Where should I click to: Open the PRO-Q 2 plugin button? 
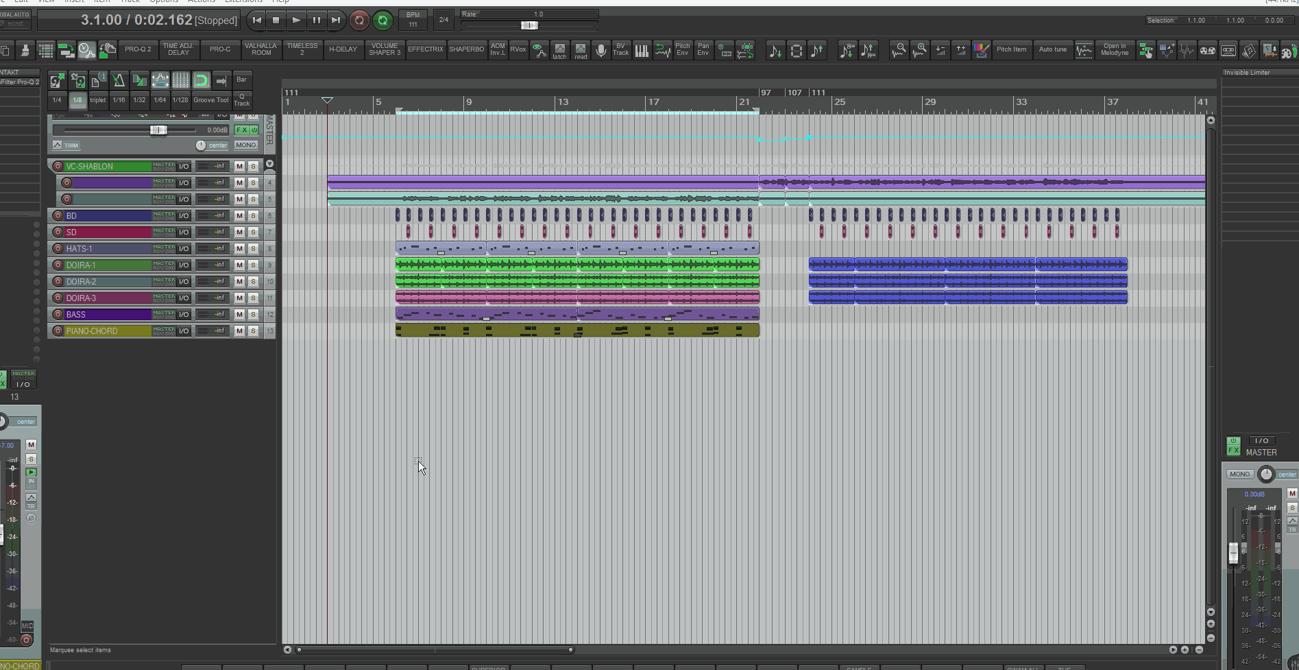tap(138, 49)
